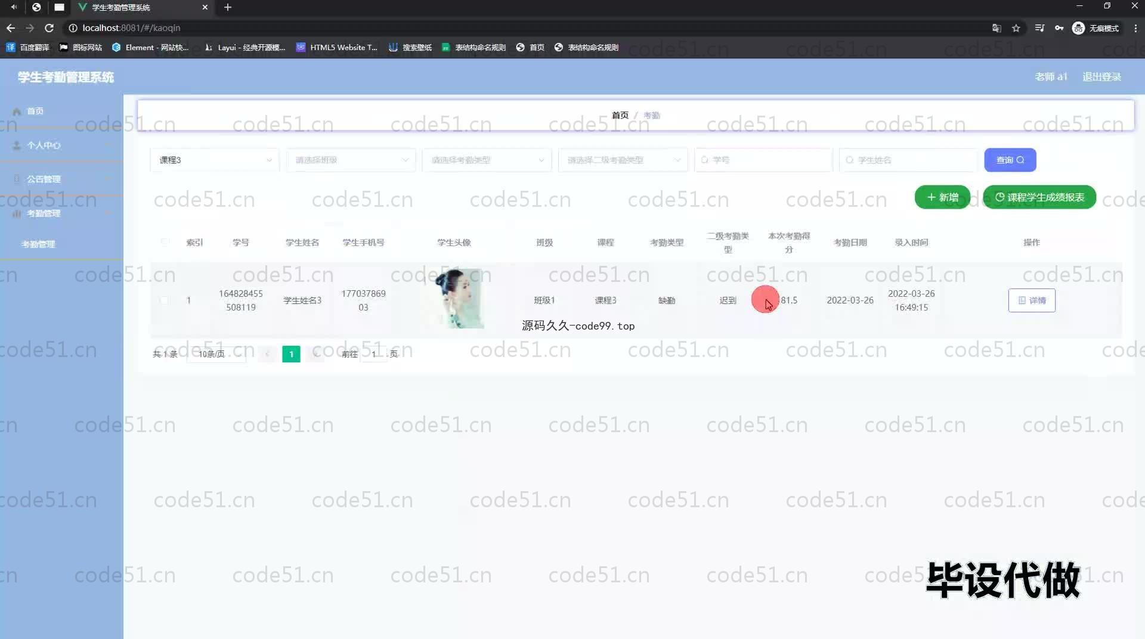This screenshot has height=639, width=1145.
Task: Click the blue 查询 search button
Action: pyautogui.click(x=1010, y=160)
